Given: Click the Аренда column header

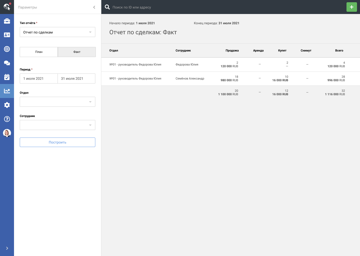Looking at the screenshot, I should click(x=258, y=50).
